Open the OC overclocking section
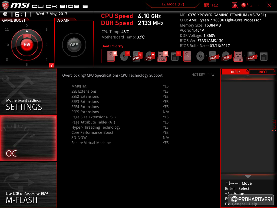The height and width of the screenshot is (208, 277). click(x=28, y=138)
